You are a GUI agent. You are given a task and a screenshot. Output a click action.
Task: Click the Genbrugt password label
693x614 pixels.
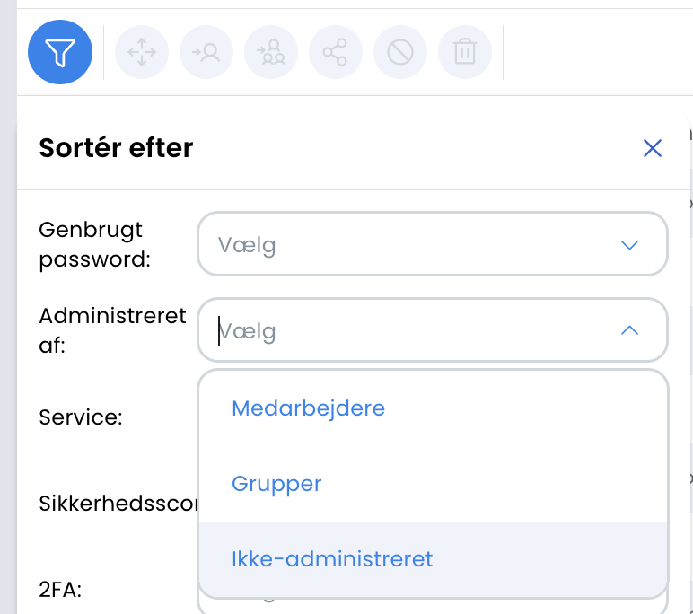[94, 244]
